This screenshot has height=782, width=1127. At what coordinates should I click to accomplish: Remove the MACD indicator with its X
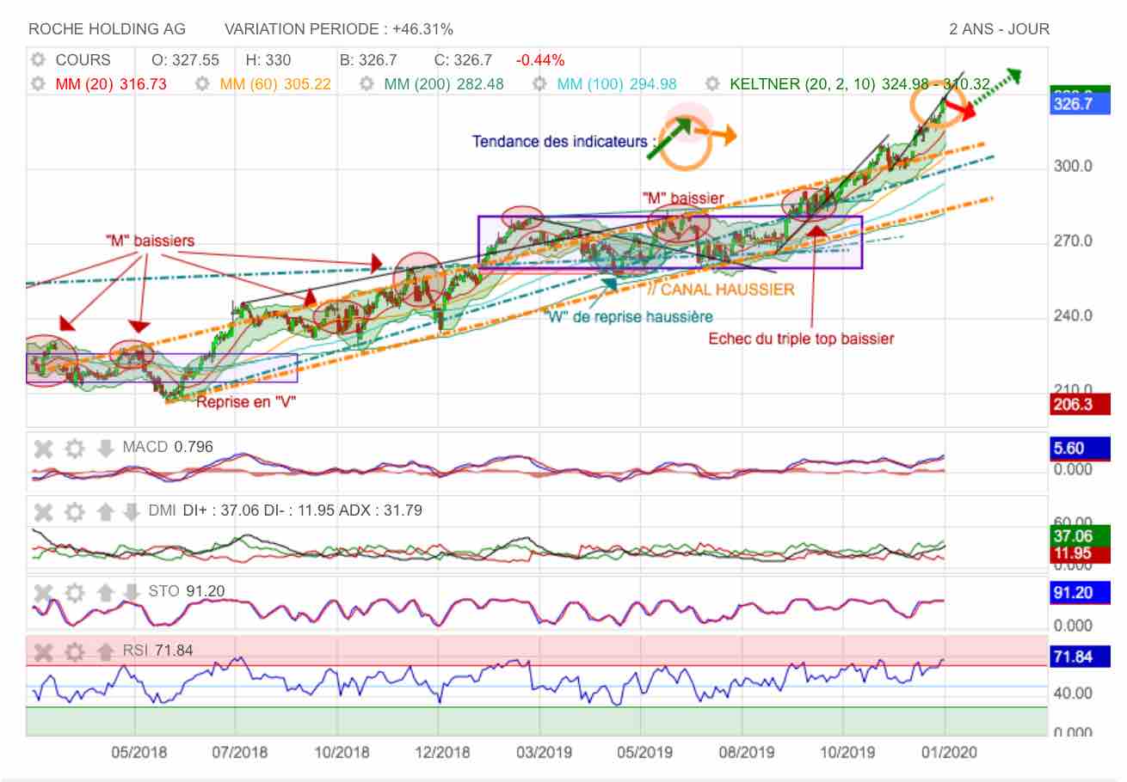(x=44, y=448)
